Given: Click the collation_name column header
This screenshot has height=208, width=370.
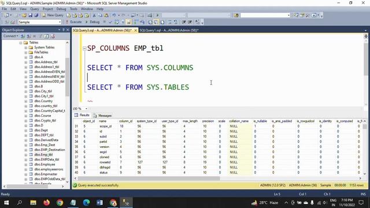Looking at the screenshot, I should click(x=239, y=121).
